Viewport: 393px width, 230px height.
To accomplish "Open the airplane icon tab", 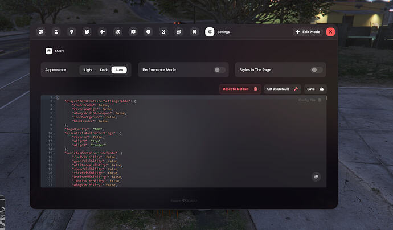I will (103, 32).
